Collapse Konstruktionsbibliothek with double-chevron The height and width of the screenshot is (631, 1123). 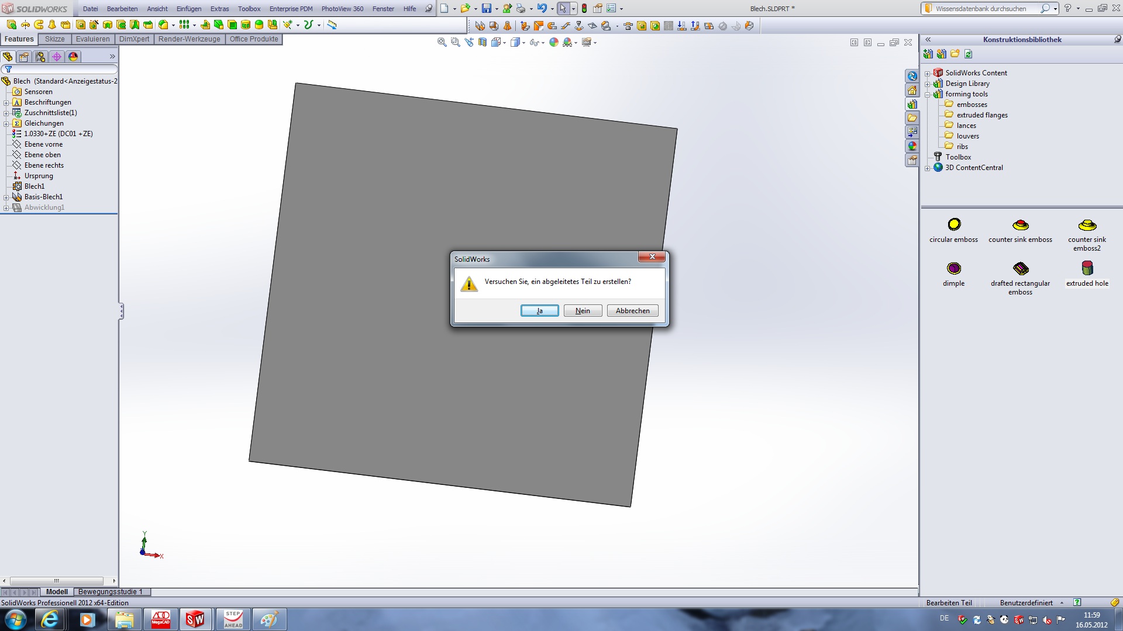click(928, 40)
